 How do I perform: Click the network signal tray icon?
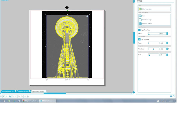pos(163,101)
